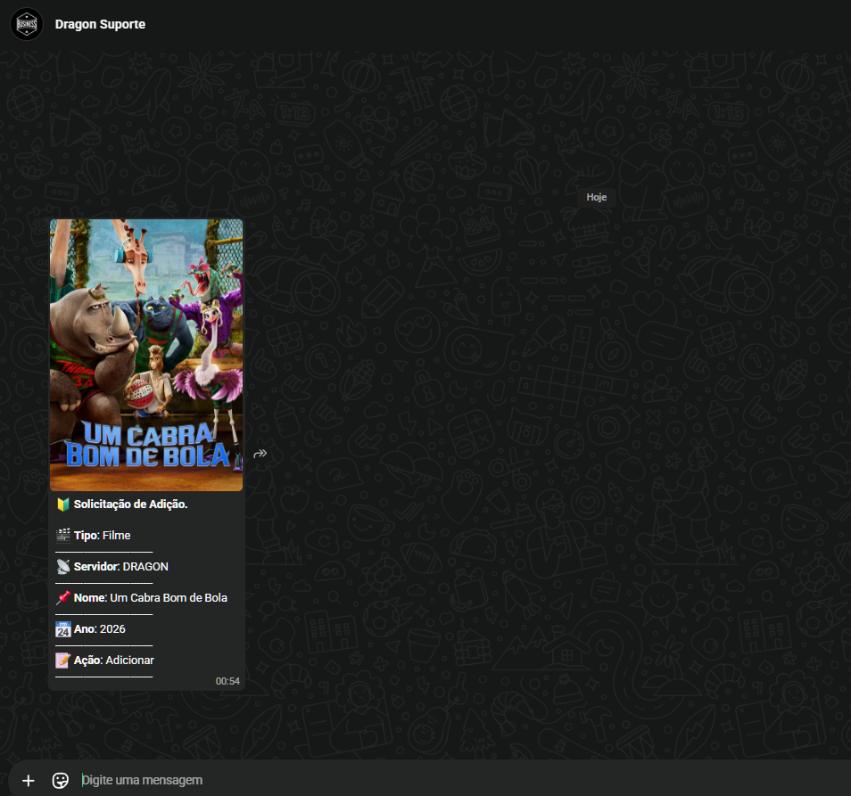Click the memo emoji next to Ação
This screenshot has height=796, width=851.
(x=63, y=661)
